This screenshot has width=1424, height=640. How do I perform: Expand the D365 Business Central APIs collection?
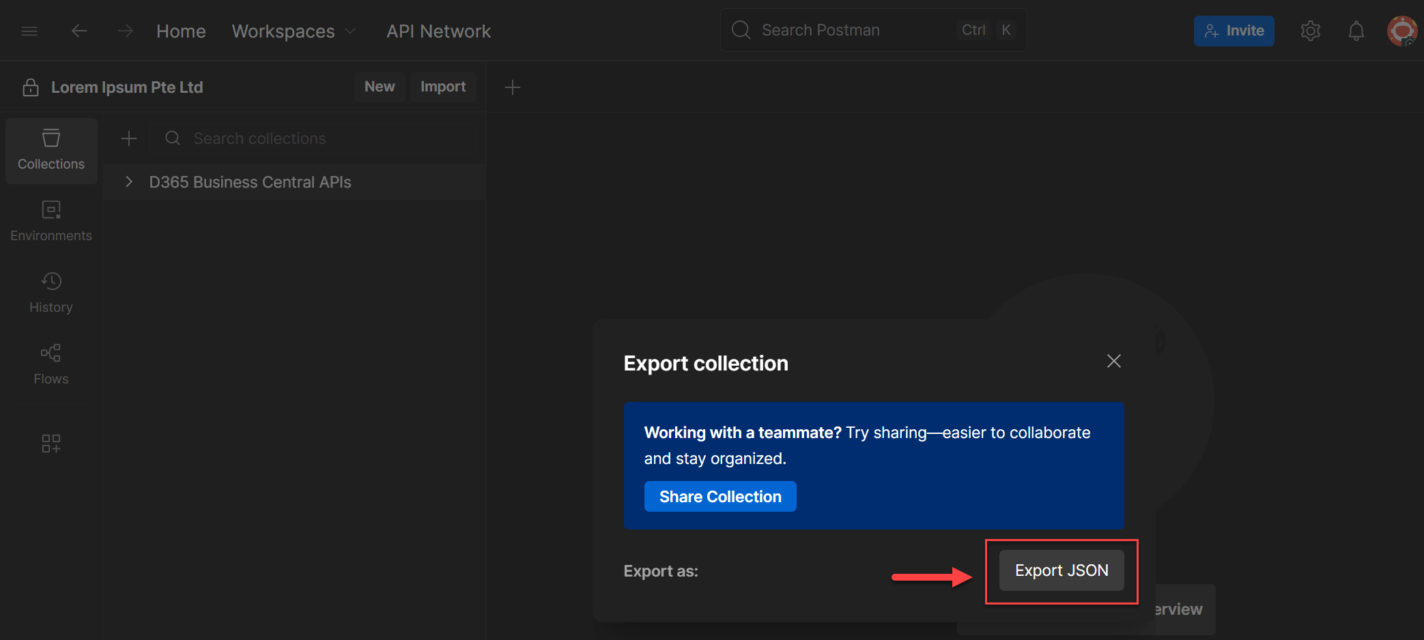129,181
